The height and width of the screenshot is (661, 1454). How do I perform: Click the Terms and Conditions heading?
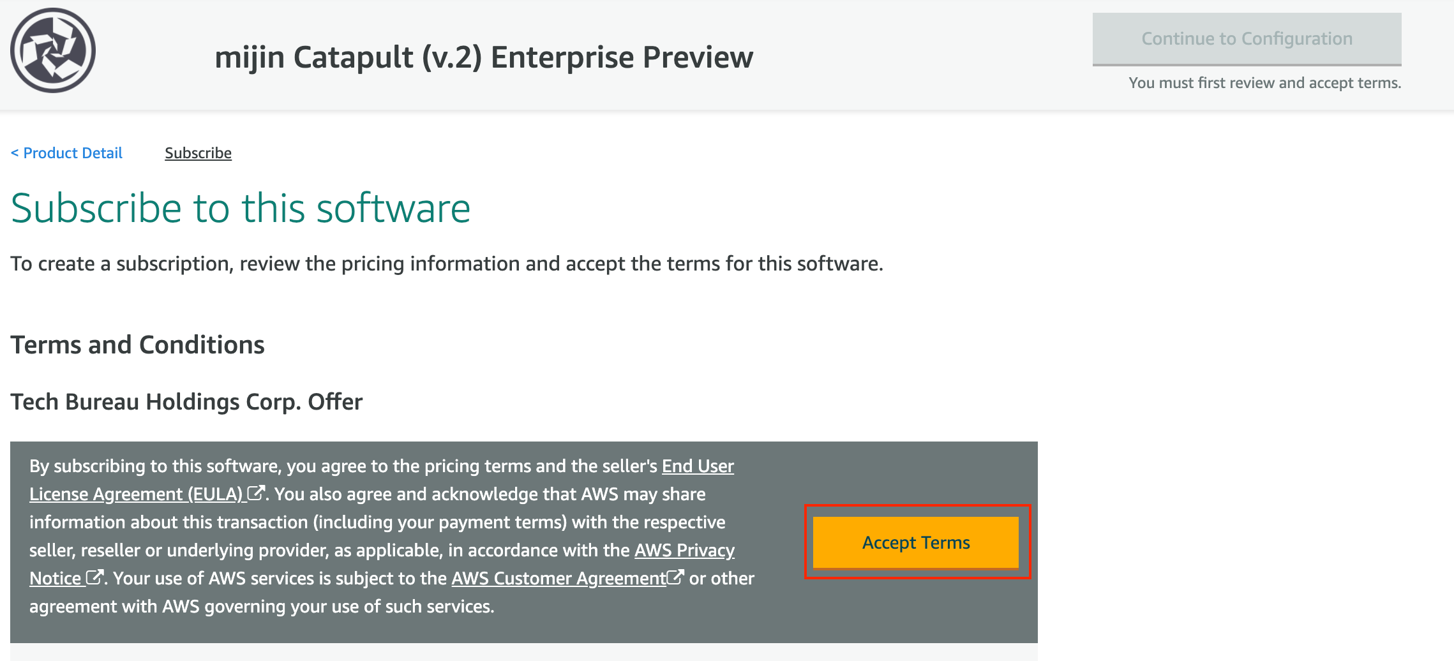[137, 345]
